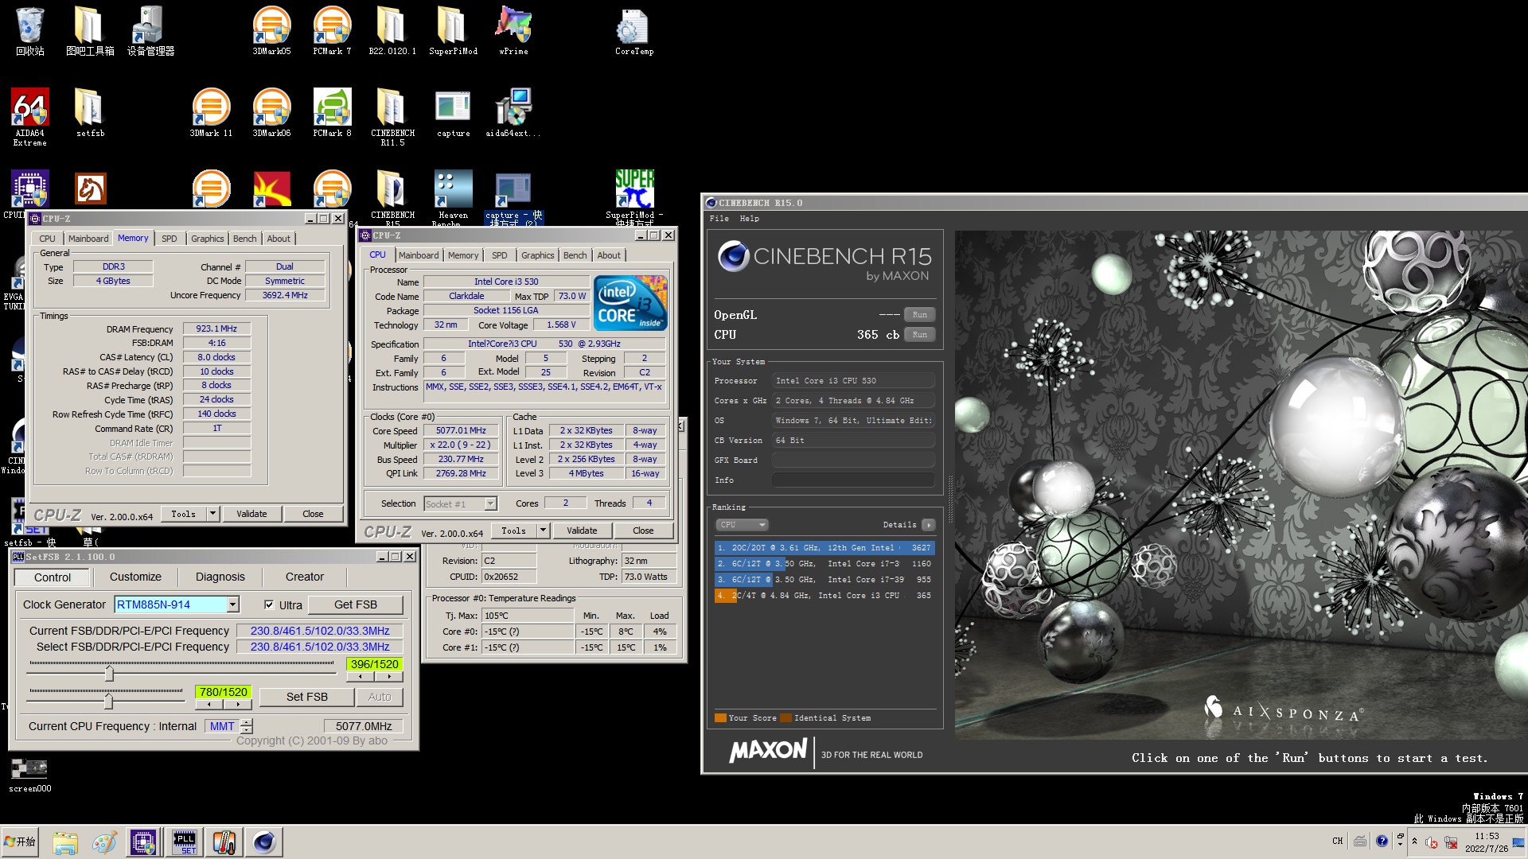Viewport: 1528px width, 859px height.
Task: Open the 3DMark05 desktop shortcut
Action: [271, 32]
